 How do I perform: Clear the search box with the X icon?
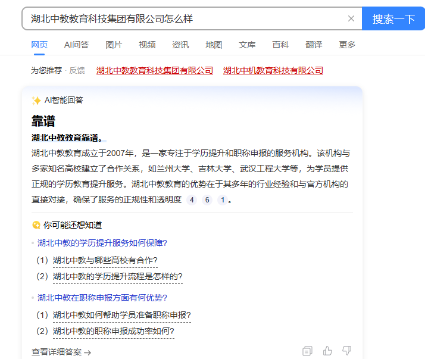pyautogui.click(x=351, y=18)
